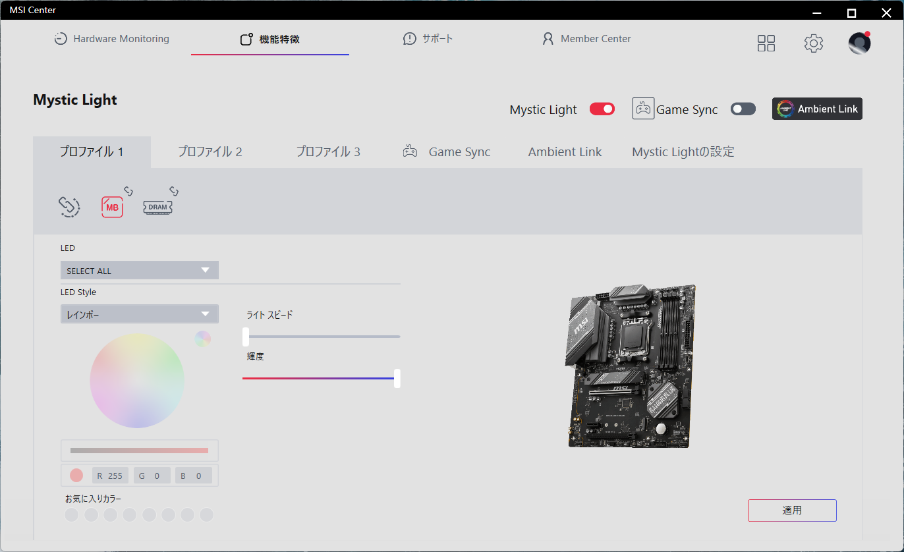Pick a color on the color wheel
Viewport: 904px width, 552px height.
coord(137,381)
